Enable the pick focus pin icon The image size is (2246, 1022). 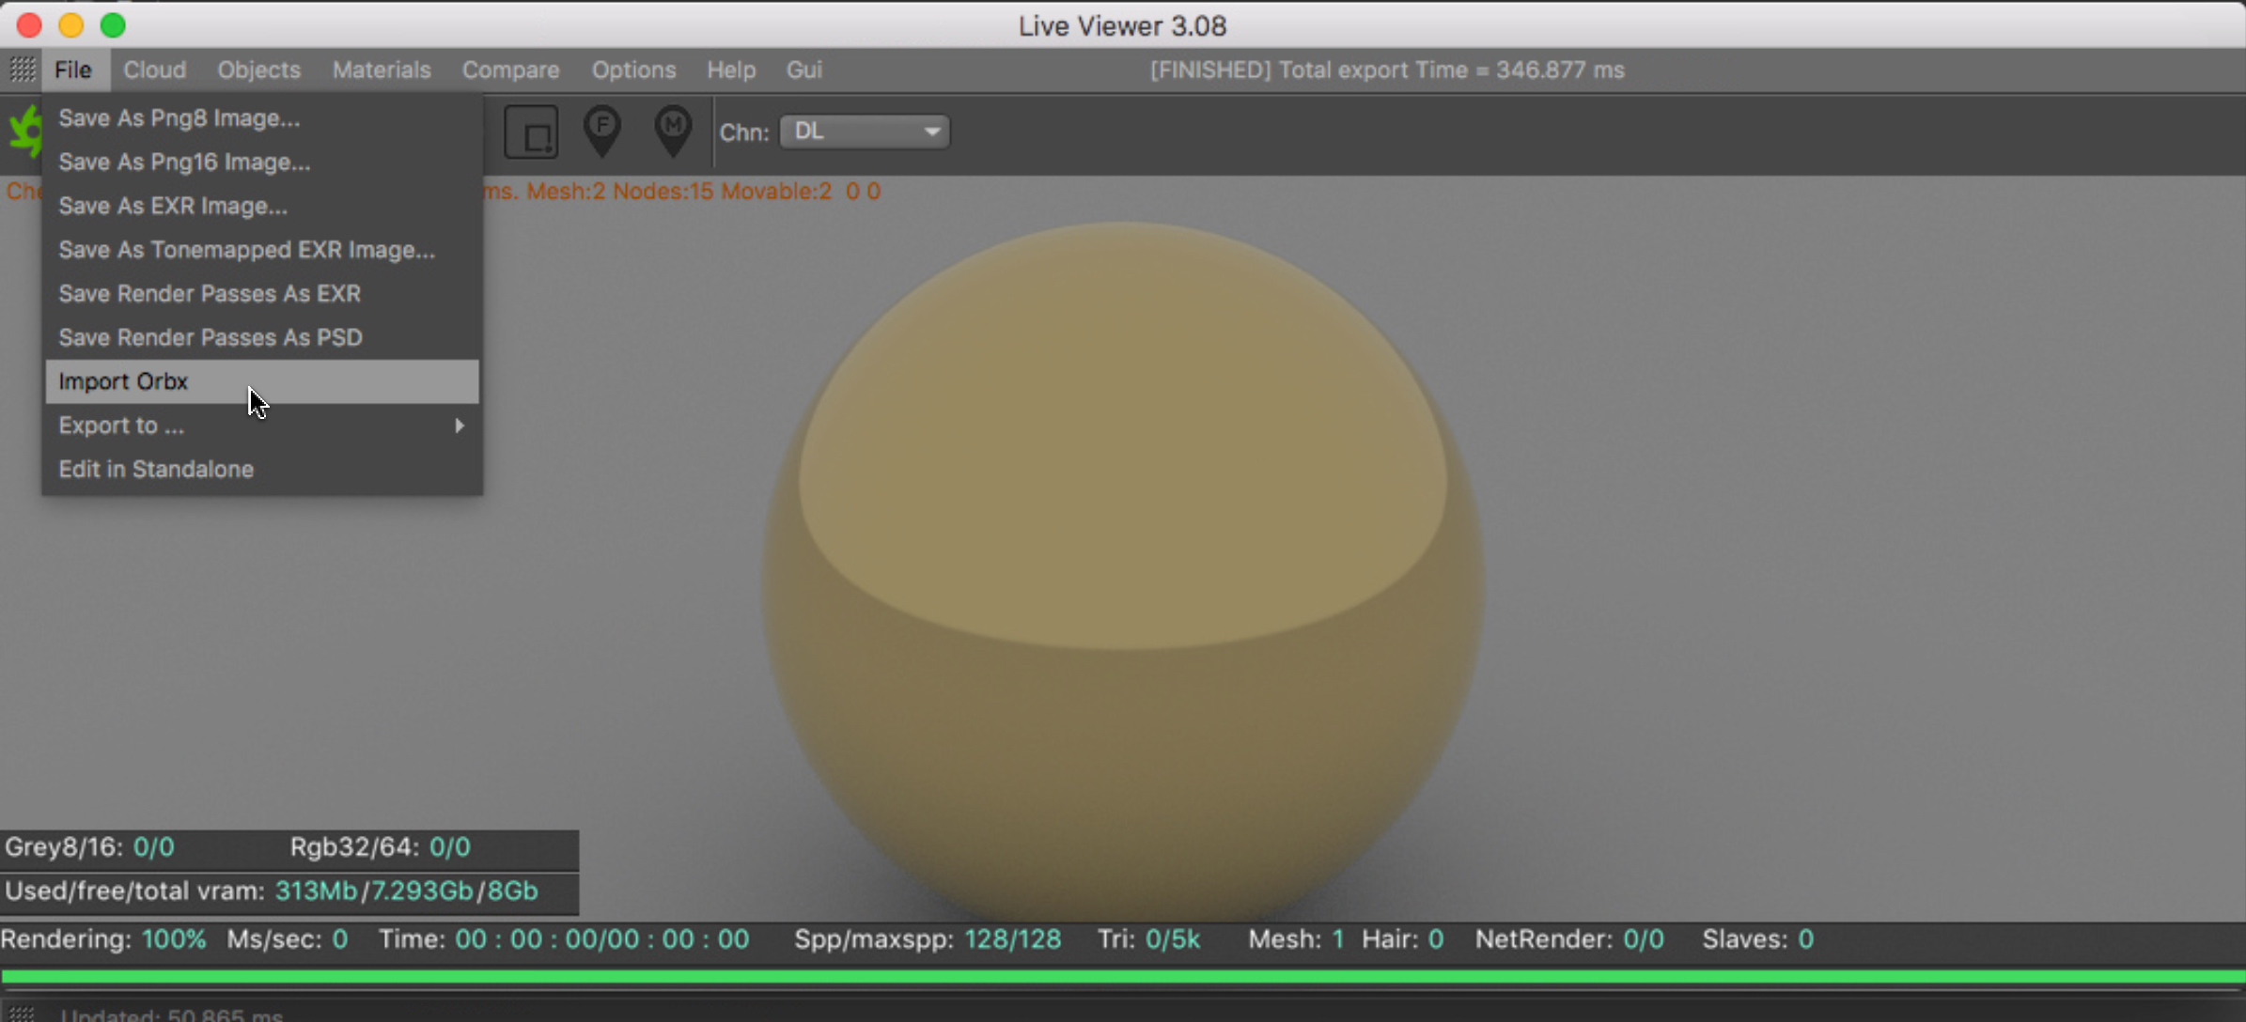pyautogui.click(x=602, y=131)
